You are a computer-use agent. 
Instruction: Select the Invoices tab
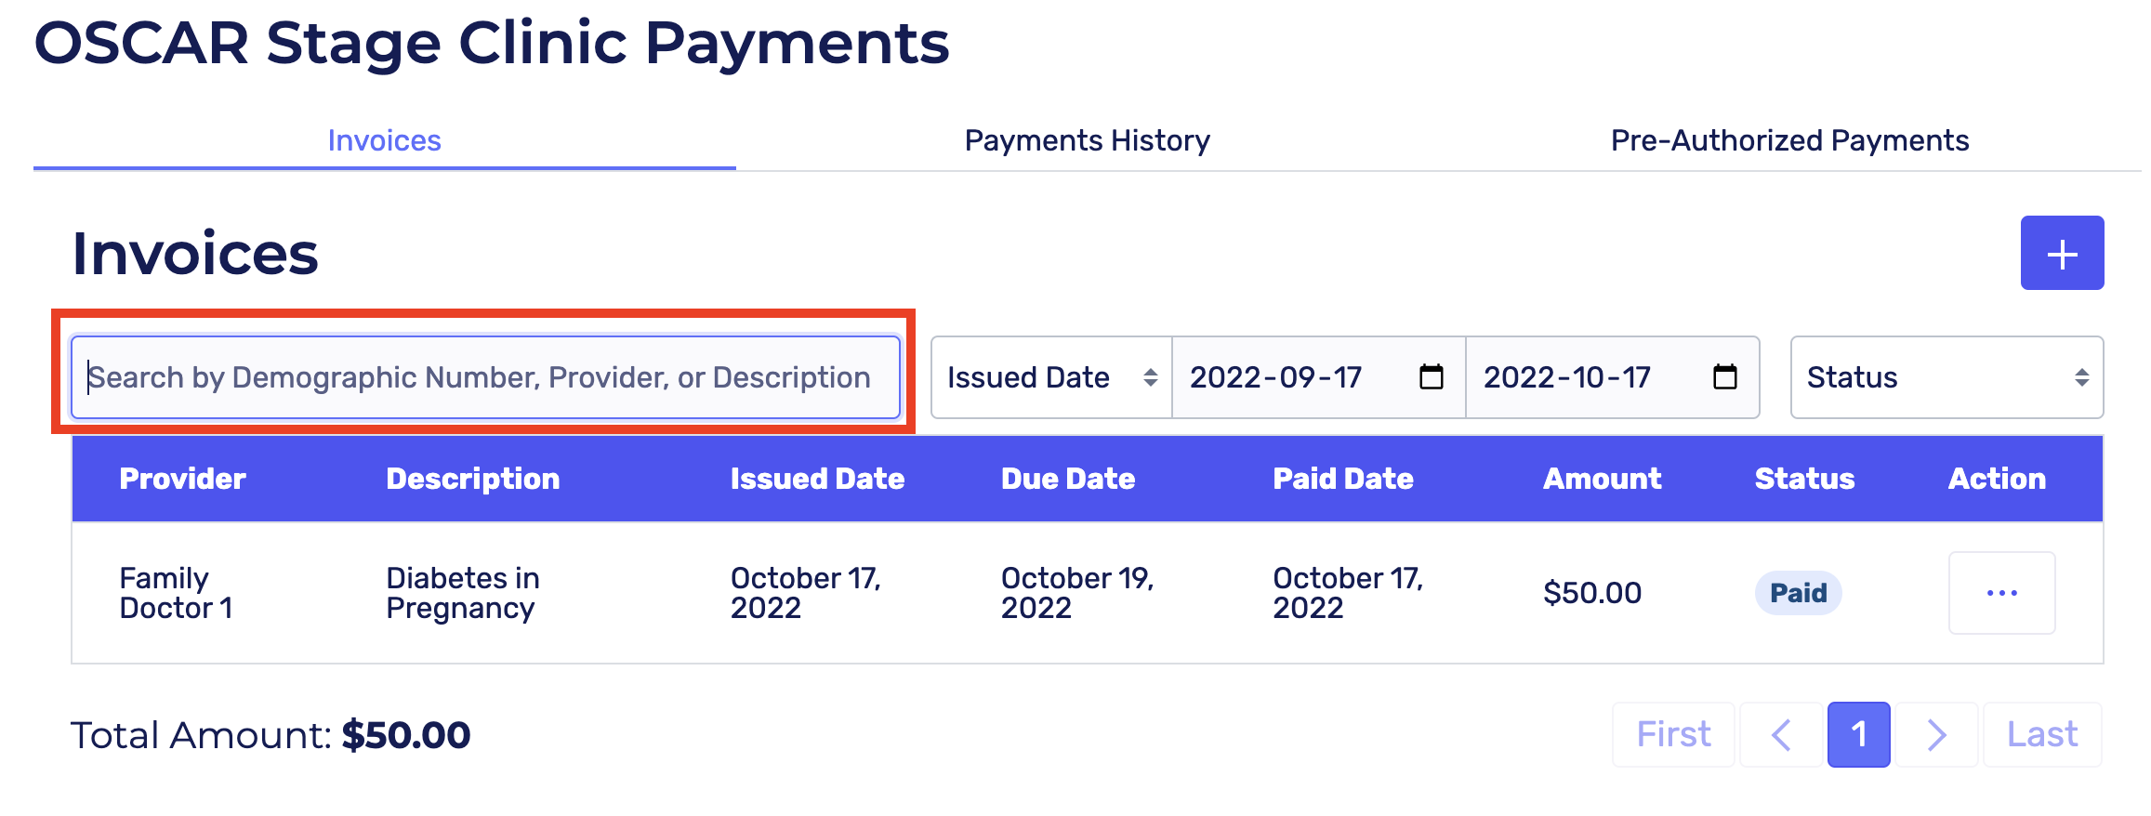tap(384, 140)
